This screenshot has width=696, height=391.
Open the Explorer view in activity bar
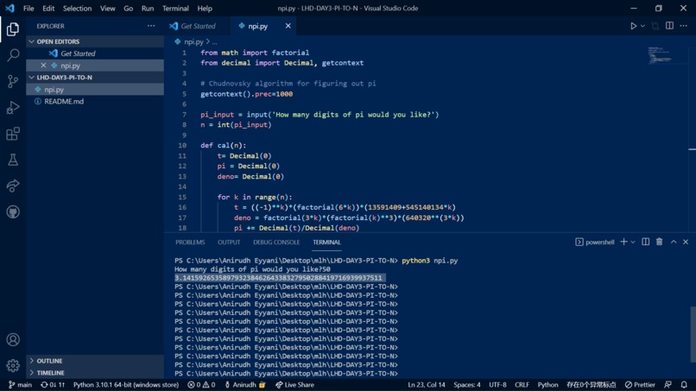coord(13,29)
